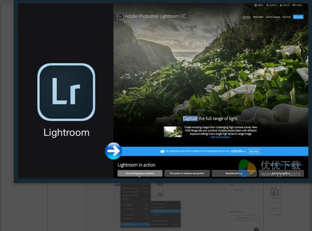The height and width of the screenshot is (231, 312).
Task: Click the Adobe Photoshop Lightroom CC title
Action: pos(155,16)
